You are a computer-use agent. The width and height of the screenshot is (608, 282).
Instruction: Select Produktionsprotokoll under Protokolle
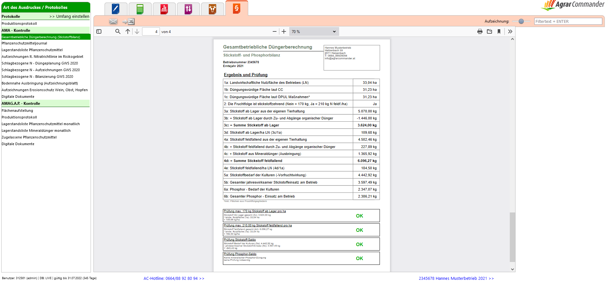(x=19, y=23)
